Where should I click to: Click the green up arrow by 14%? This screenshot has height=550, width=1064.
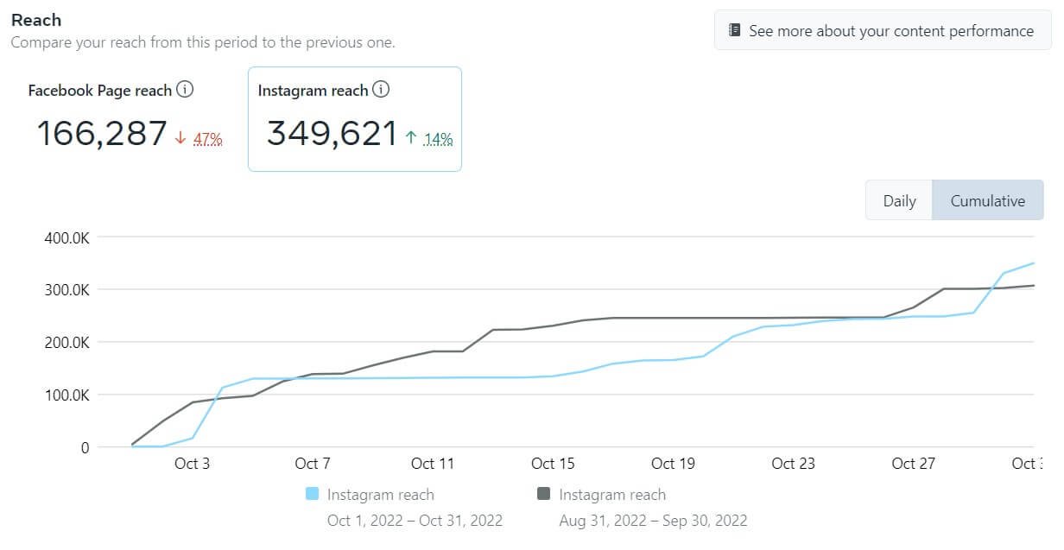pos(411,137)
